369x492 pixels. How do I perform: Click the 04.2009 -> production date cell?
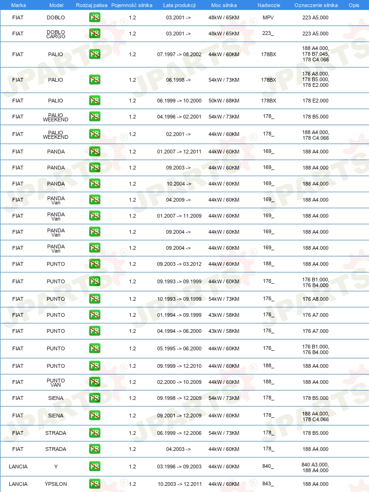(178, 200)
